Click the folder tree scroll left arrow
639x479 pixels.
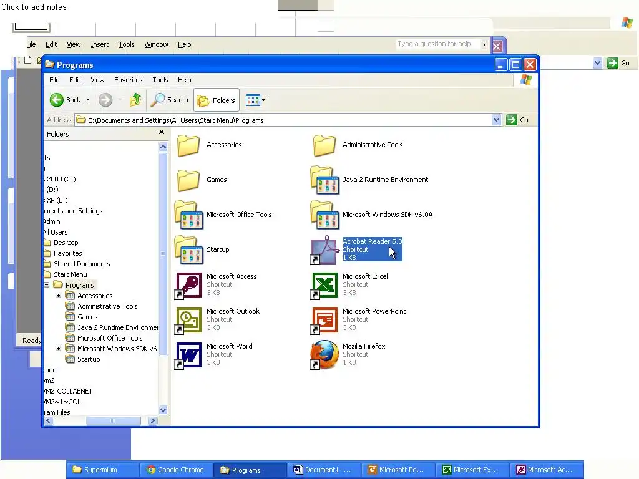49,421
